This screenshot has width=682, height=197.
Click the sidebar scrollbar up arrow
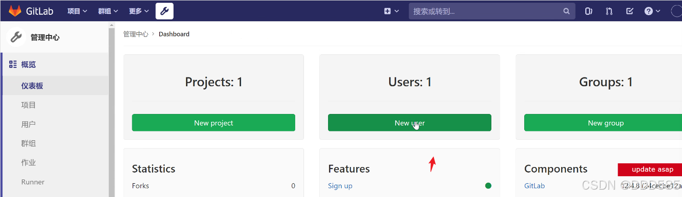coord(111,25)
